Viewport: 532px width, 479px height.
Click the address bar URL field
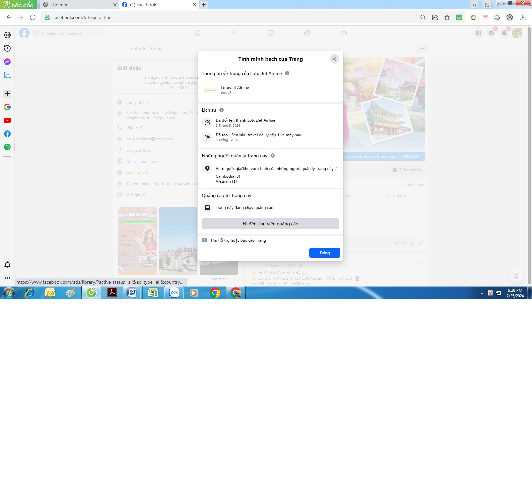[233, 17]
